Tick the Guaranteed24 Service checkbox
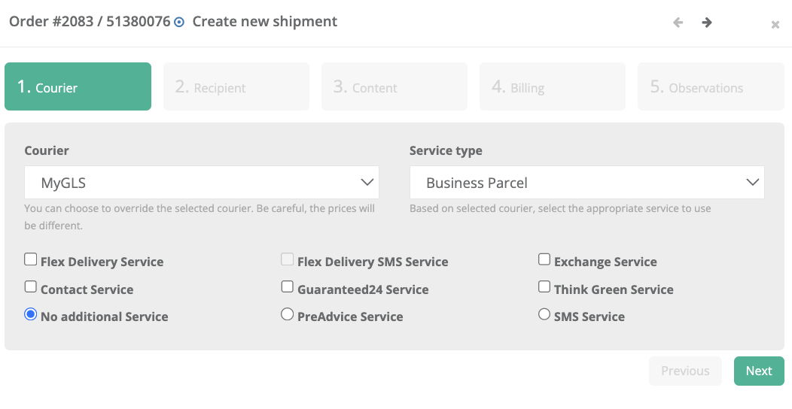This screenshot has width=792, height=409. 288,286
